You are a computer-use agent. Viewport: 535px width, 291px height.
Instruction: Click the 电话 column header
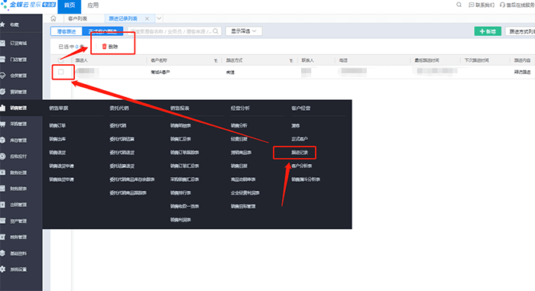coord(343,60)
